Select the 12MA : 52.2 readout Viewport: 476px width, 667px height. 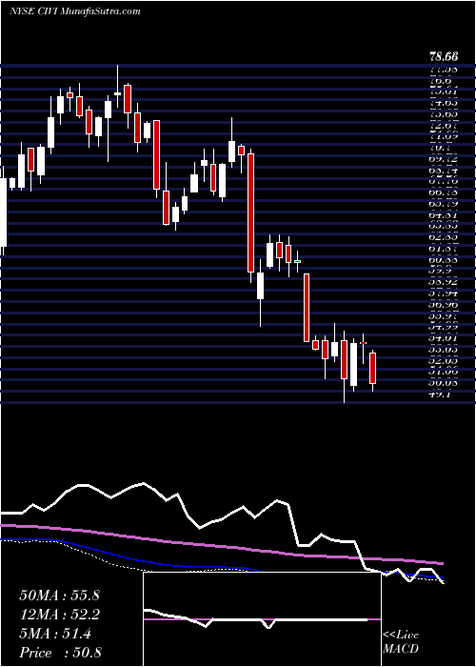tap(59, 615)
